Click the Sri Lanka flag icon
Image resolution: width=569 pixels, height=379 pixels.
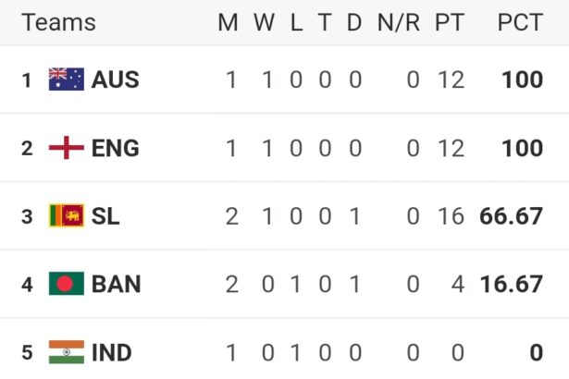[x=67, y=215]
